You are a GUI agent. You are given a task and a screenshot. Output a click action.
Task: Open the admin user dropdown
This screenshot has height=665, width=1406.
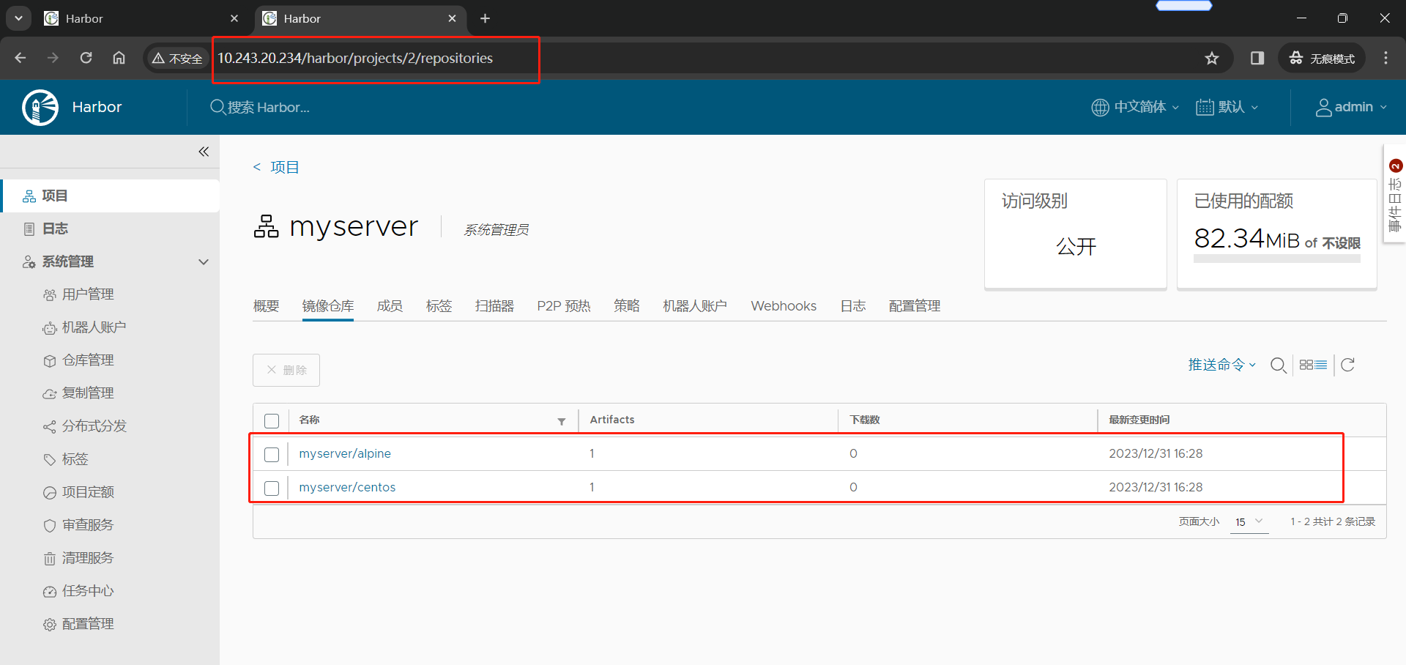point(1352,107)
